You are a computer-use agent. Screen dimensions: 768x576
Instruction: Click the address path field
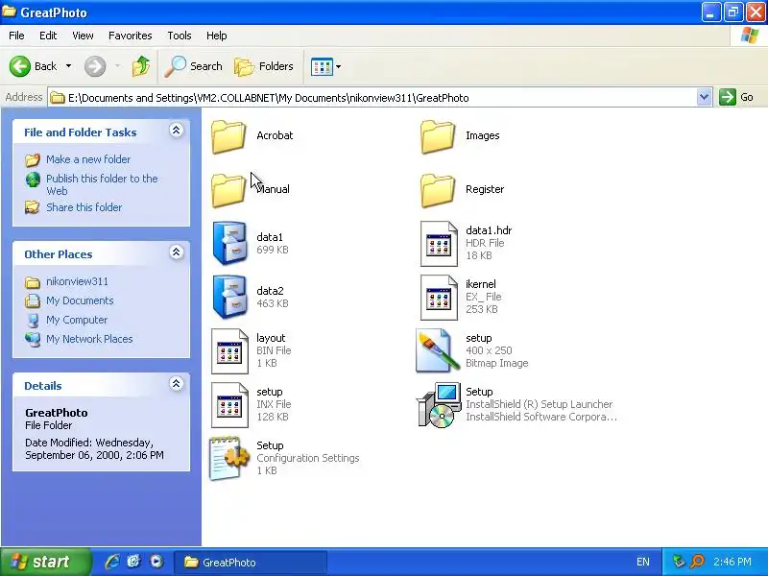click(372, 98)
